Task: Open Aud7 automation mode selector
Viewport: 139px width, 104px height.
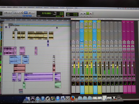Action: pyautogui.click(x=124, y=46)
